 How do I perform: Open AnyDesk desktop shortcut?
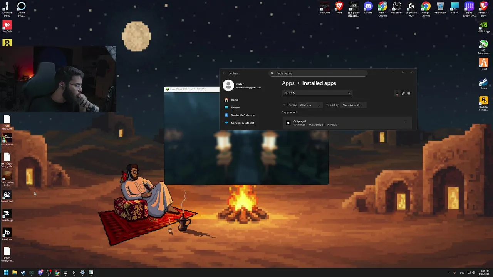pos(7,27)
